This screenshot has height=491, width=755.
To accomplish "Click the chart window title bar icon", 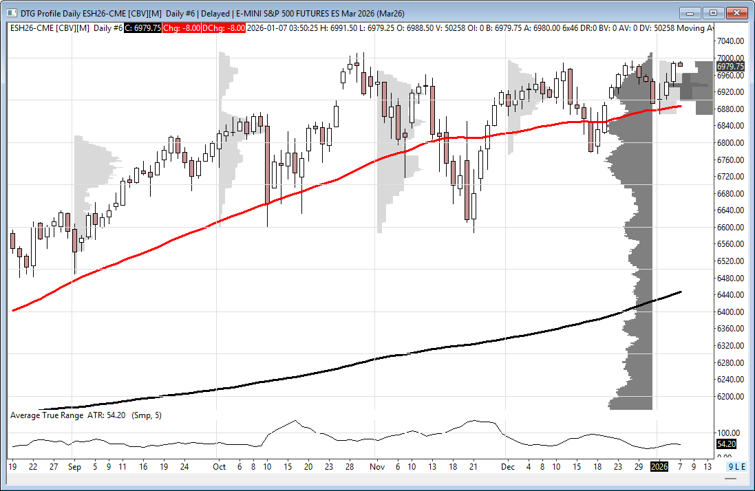I will pos(12,12).
